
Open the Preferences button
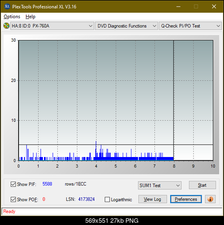pyautogui.click(x=186, y=199)
